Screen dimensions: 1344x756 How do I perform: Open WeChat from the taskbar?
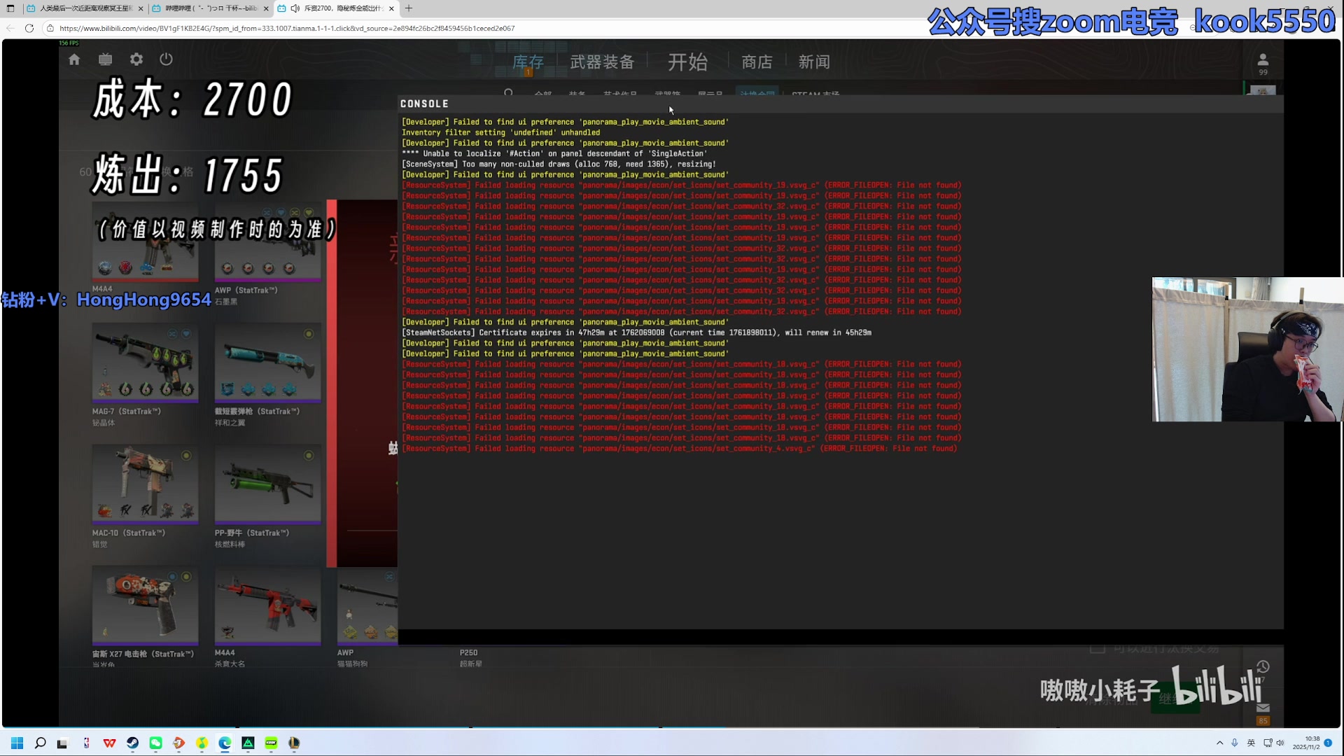point(155,743)
